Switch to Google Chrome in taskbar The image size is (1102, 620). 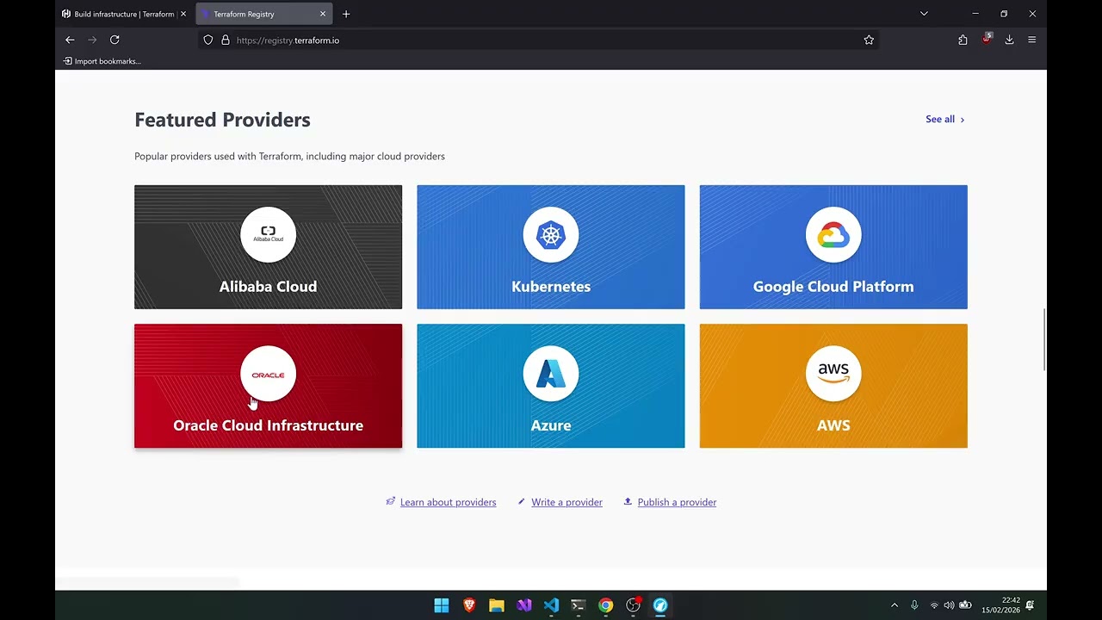tap(606, 605)
